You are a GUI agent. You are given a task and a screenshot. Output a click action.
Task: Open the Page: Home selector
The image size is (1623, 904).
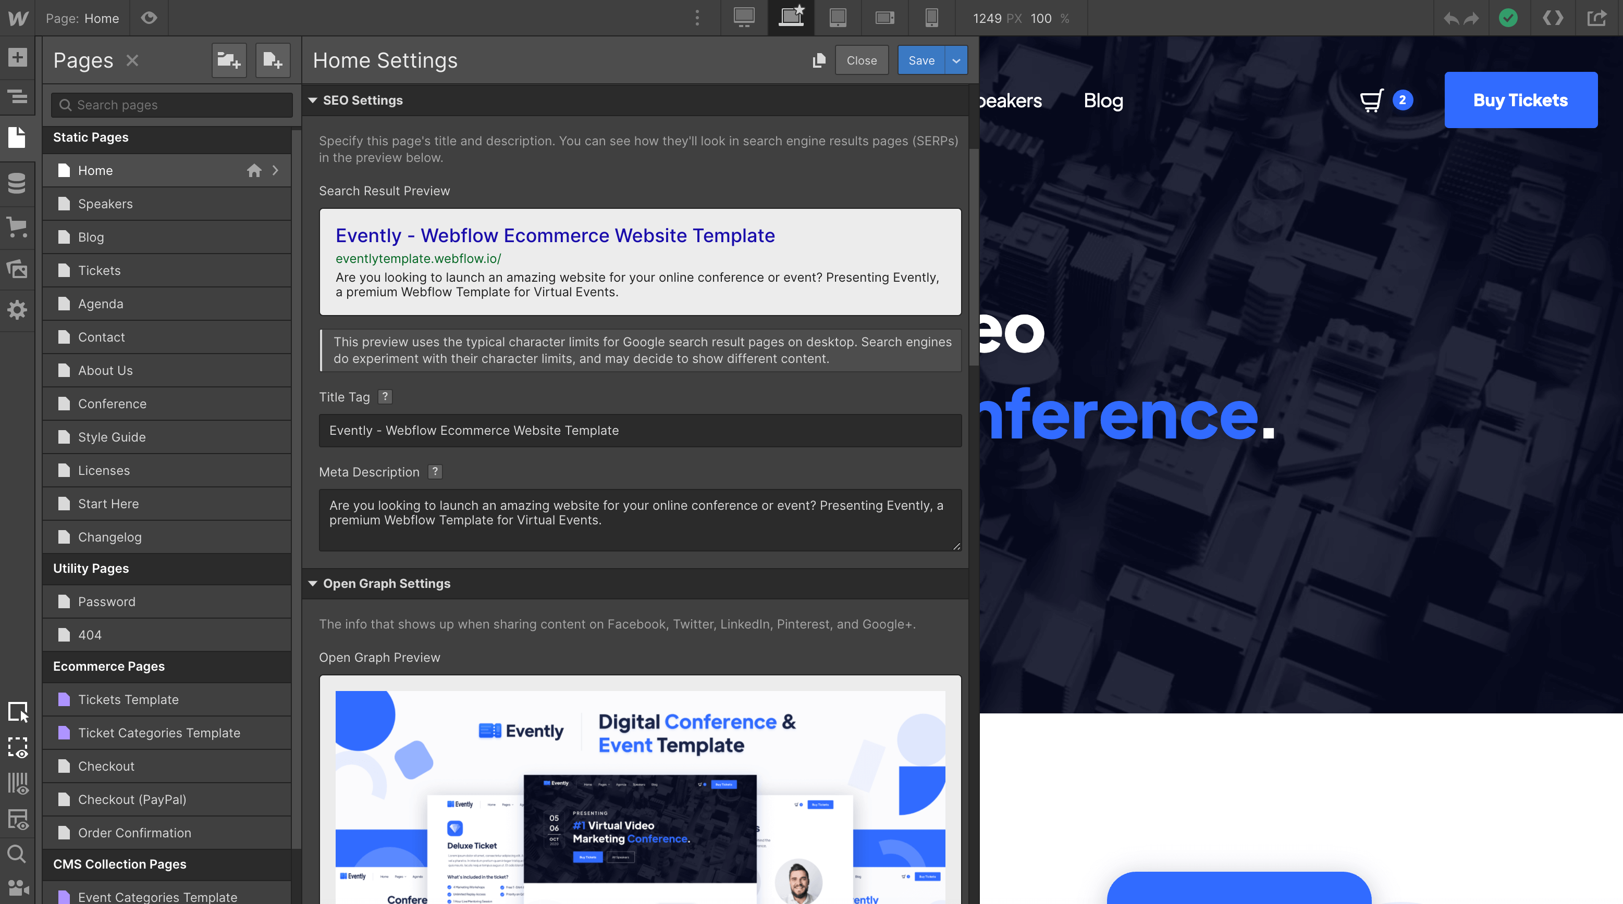tap(82, 18)
